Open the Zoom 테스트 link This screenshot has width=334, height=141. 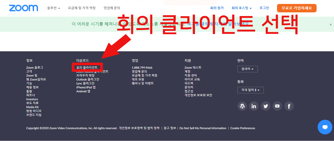coord(193,68)
